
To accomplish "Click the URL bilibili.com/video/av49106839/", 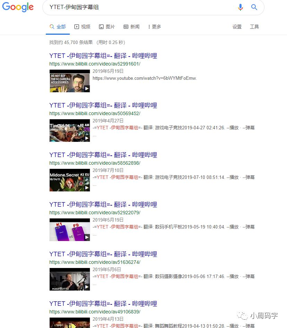I will coord(95,312).
